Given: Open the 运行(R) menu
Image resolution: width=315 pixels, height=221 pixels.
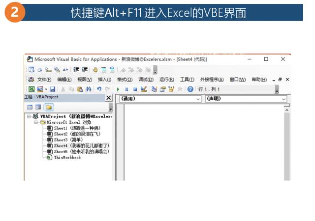Looking at the screenshot, I should 167,80.
